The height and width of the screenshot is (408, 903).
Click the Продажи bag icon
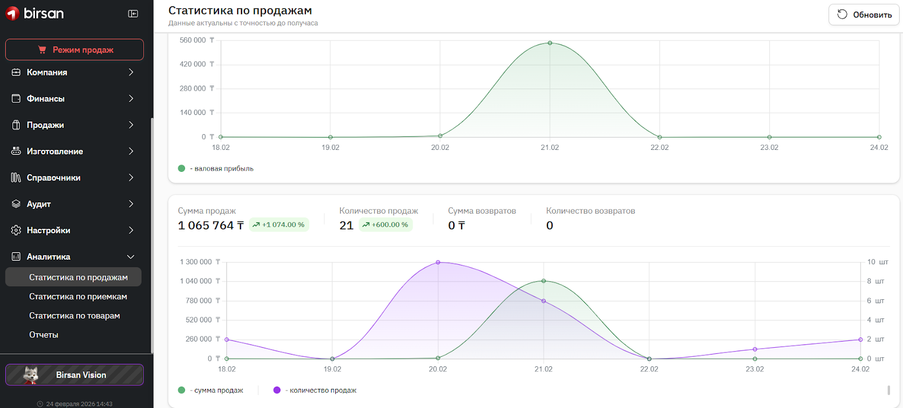pos(16,125)
